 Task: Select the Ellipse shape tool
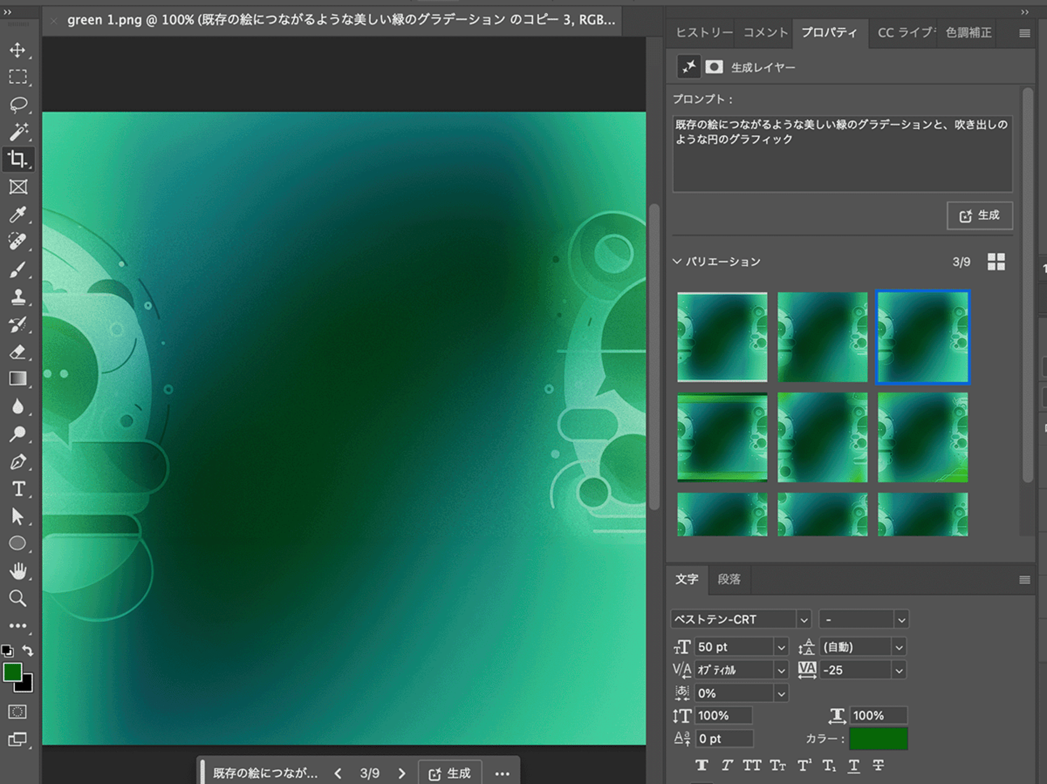pyautogui.click(x=18, y=544)
